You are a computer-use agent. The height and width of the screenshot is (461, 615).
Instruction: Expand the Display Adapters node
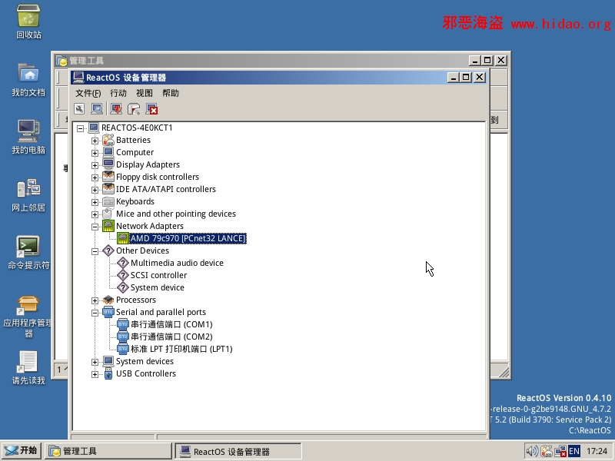[x=95, y=165]
